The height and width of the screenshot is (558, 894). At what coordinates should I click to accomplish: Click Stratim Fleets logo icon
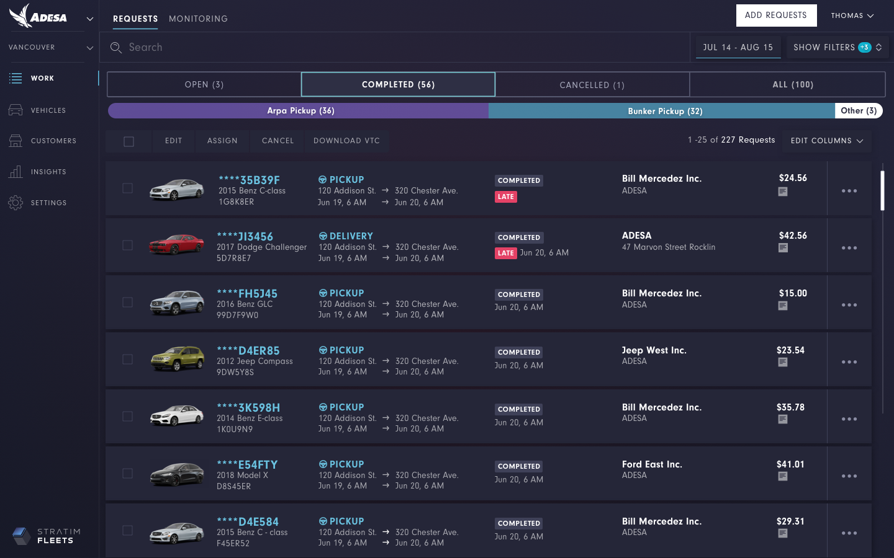[21, 536]
